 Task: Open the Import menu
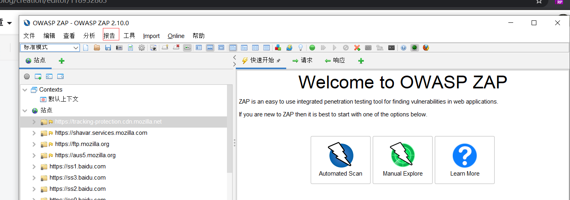(x=151, y=36)
